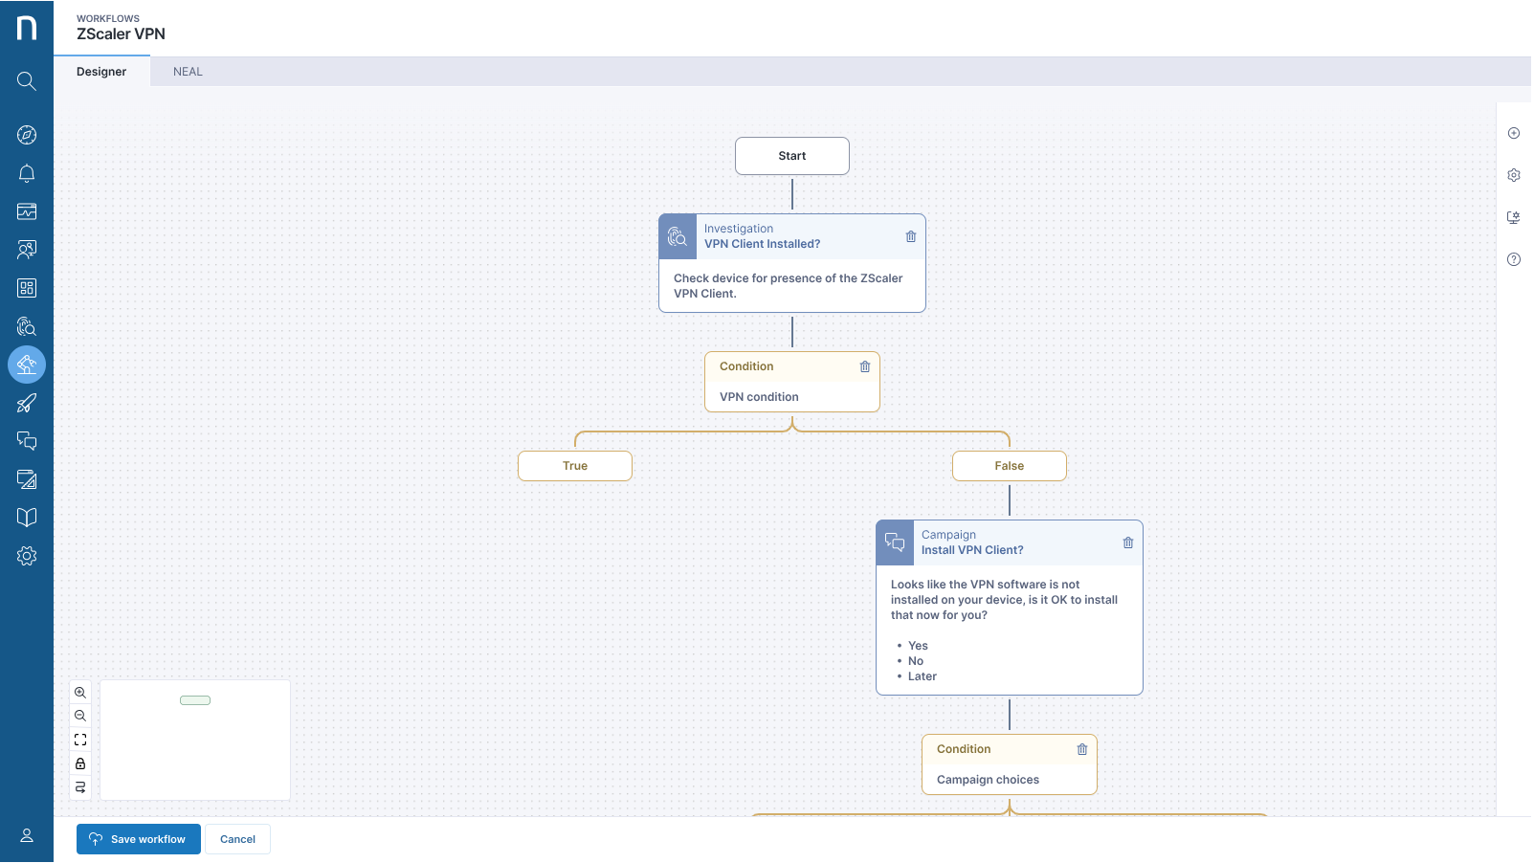1534x863 pixels.
Task: Select the rocket deployment icon in the sidebar
Action: (26, 403)
